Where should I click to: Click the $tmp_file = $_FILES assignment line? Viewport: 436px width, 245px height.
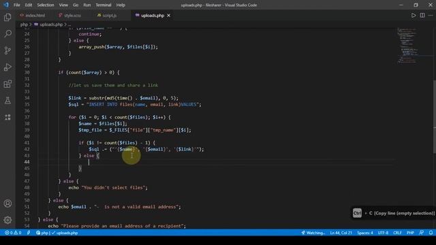[x=135, y=130]
